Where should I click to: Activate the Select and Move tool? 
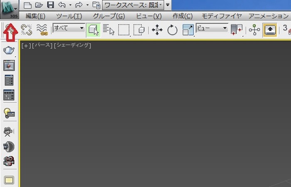point(157,29)
